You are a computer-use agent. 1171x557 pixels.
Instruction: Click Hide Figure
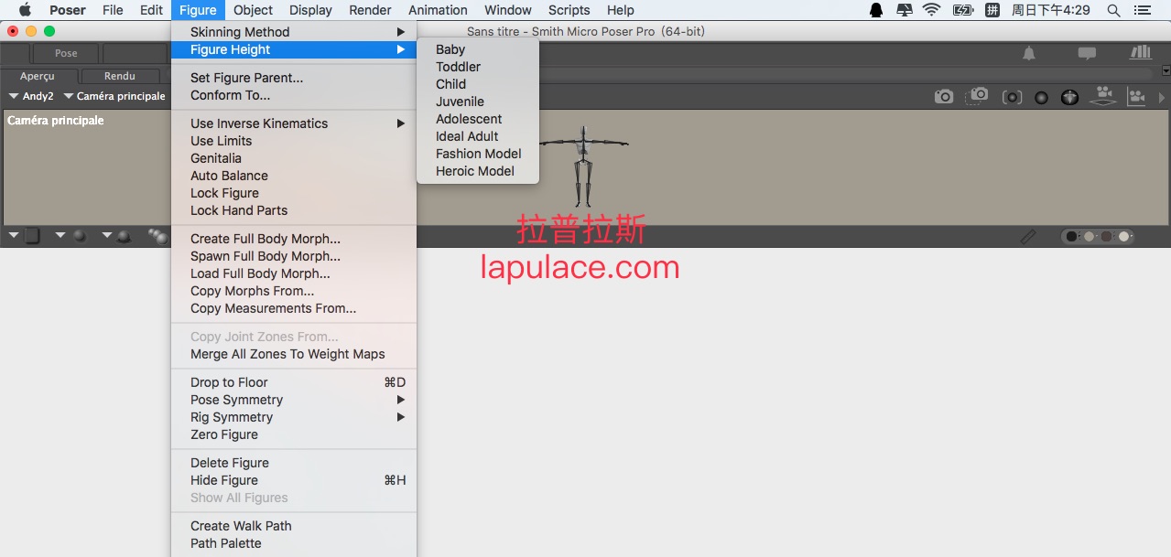[x=294, y=480]
